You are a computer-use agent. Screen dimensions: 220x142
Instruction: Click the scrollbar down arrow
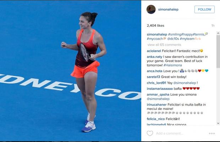click(x=218, y=123)
